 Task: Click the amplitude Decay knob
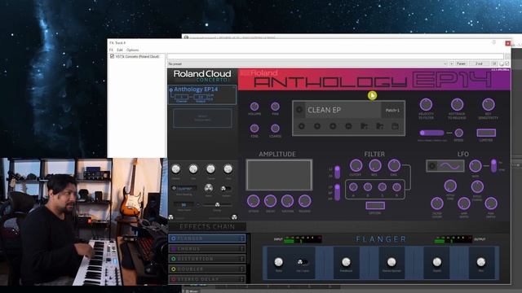pyautogui.click(x=270, y=201)
